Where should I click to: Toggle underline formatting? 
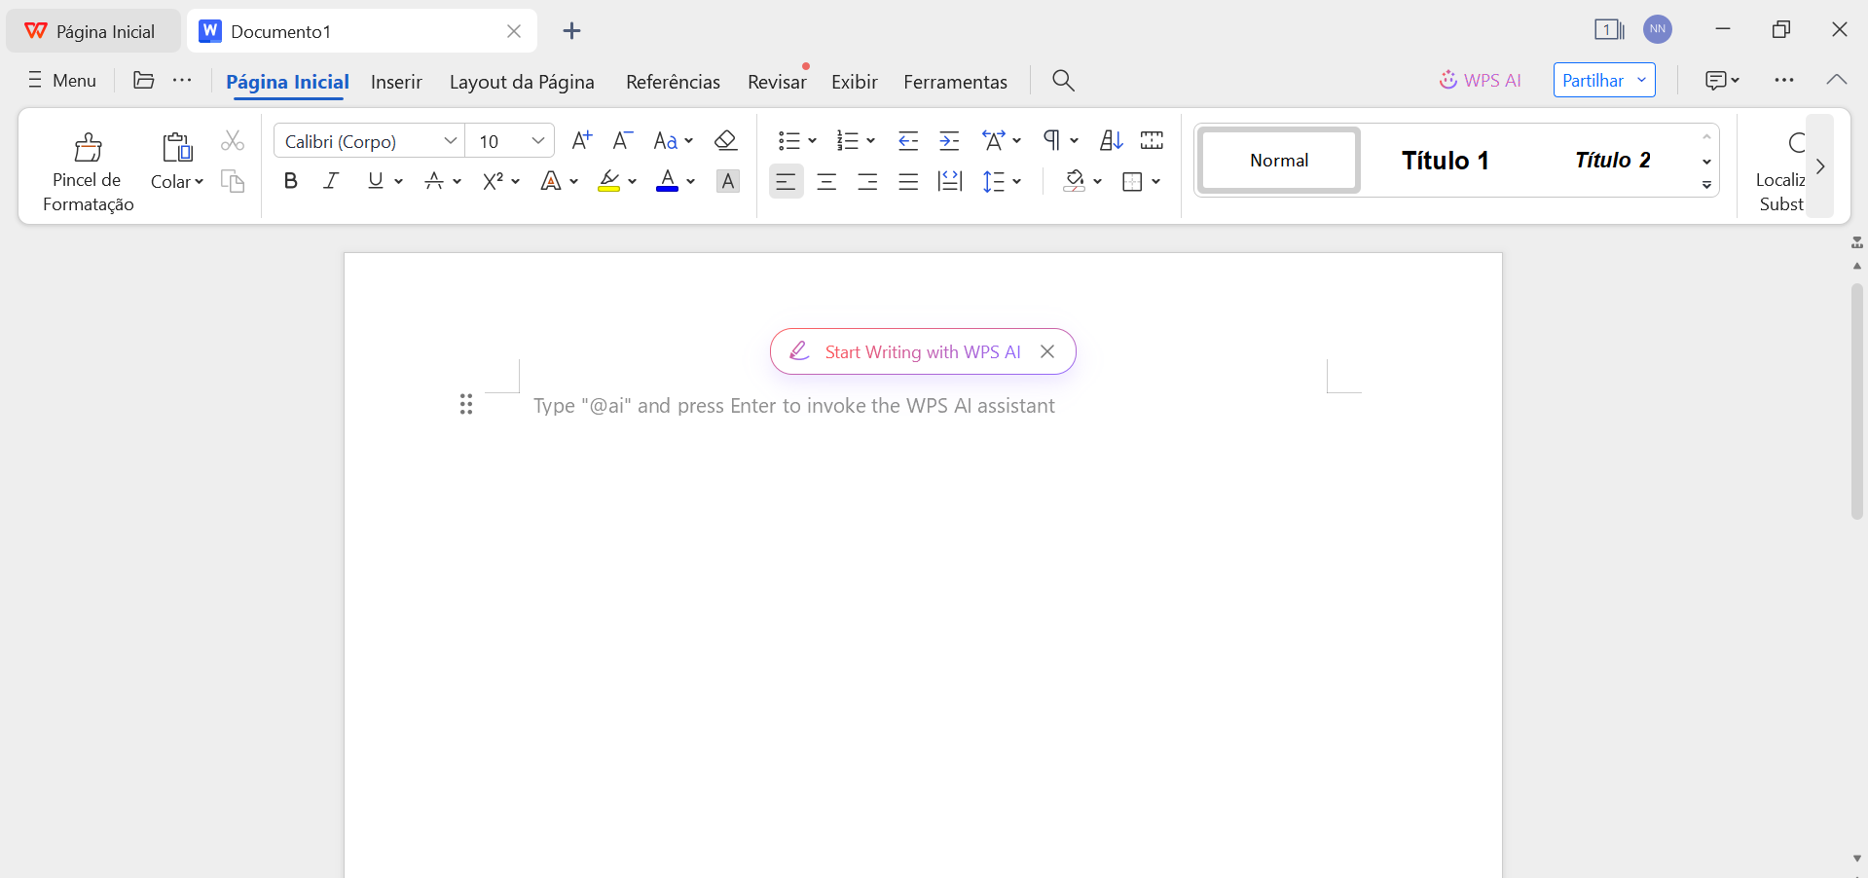375,181
